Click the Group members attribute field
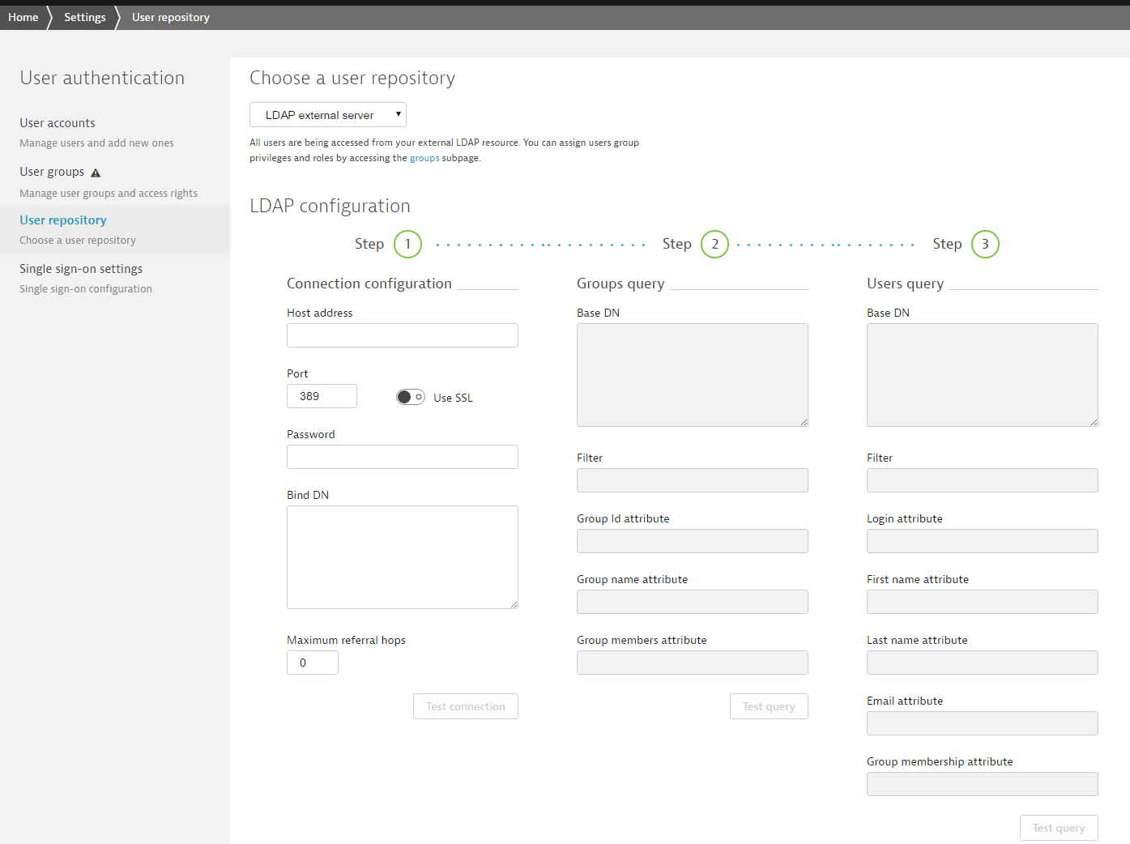The image size is (1130, 844). pos(693,663)
